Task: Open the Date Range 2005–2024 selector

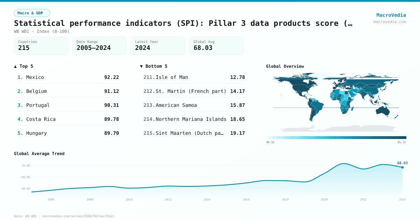Action: [x=99, y=46]
